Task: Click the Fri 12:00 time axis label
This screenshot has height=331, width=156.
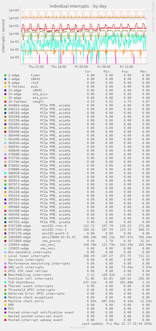Action: (126, 67)
